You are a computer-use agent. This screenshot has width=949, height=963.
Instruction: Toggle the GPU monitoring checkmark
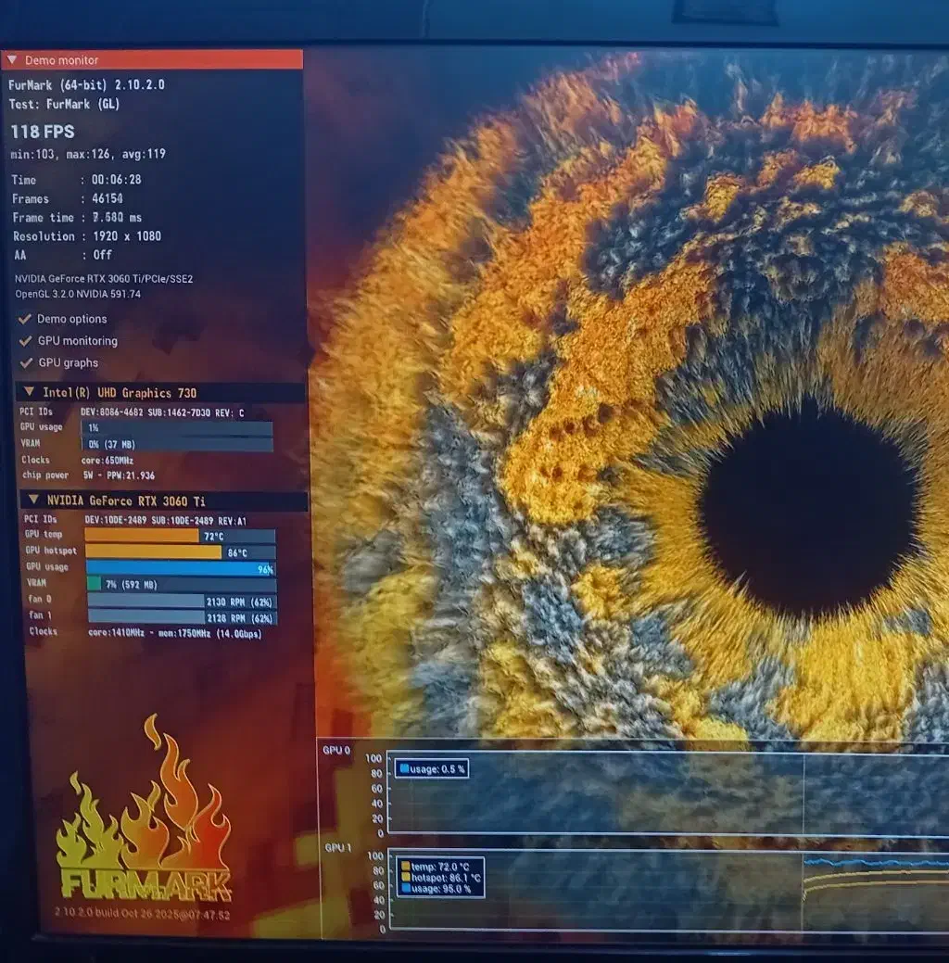[x=24, y=341]
